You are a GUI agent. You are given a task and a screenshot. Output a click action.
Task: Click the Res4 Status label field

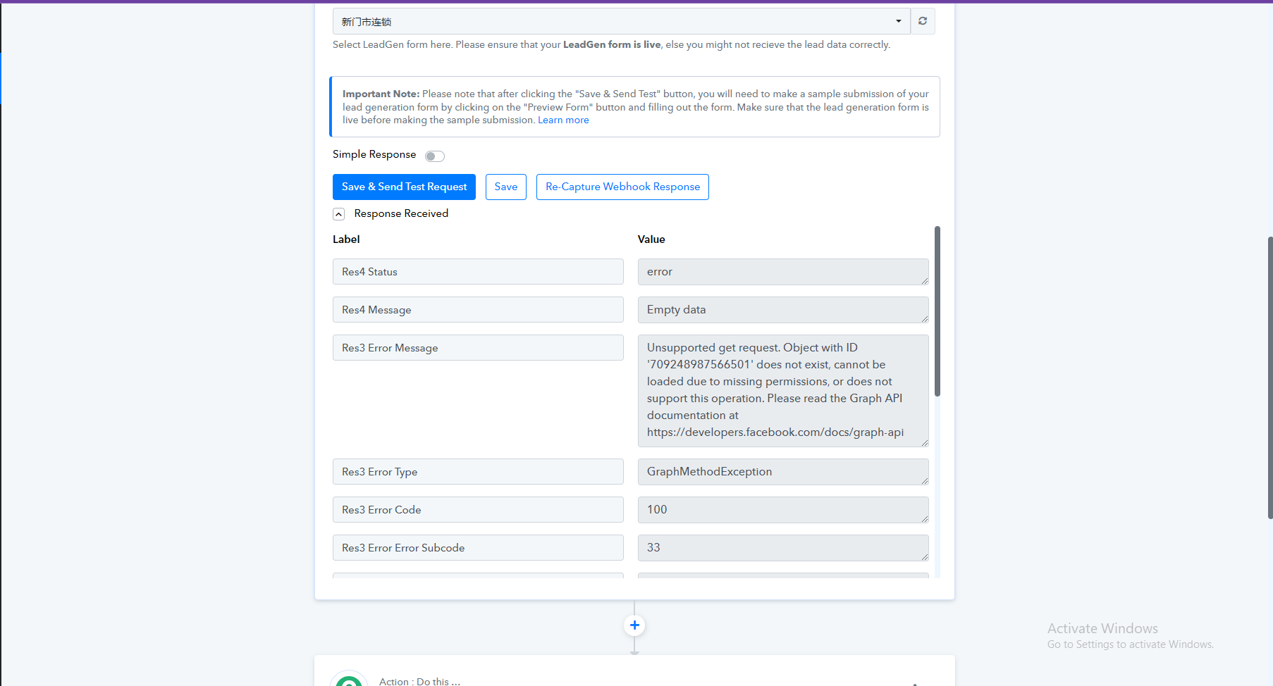tap(478, 272)
